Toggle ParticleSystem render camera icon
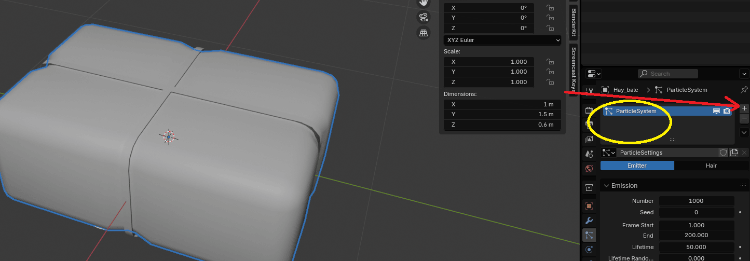This screenshot has height=261, width=750. pyautogui.click(x=727, y=111)
